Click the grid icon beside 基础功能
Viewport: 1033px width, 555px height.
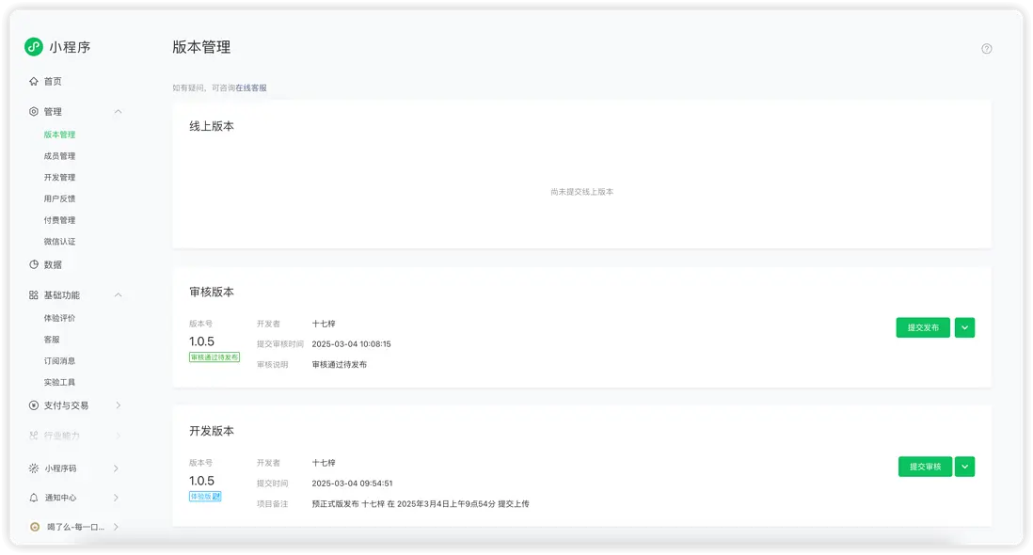(34, 295)
